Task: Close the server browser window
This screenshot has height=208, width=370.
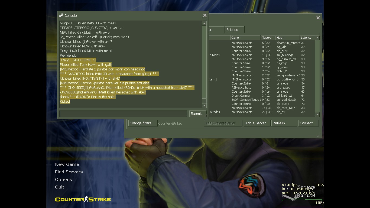Action: click(x=318, y=18)
